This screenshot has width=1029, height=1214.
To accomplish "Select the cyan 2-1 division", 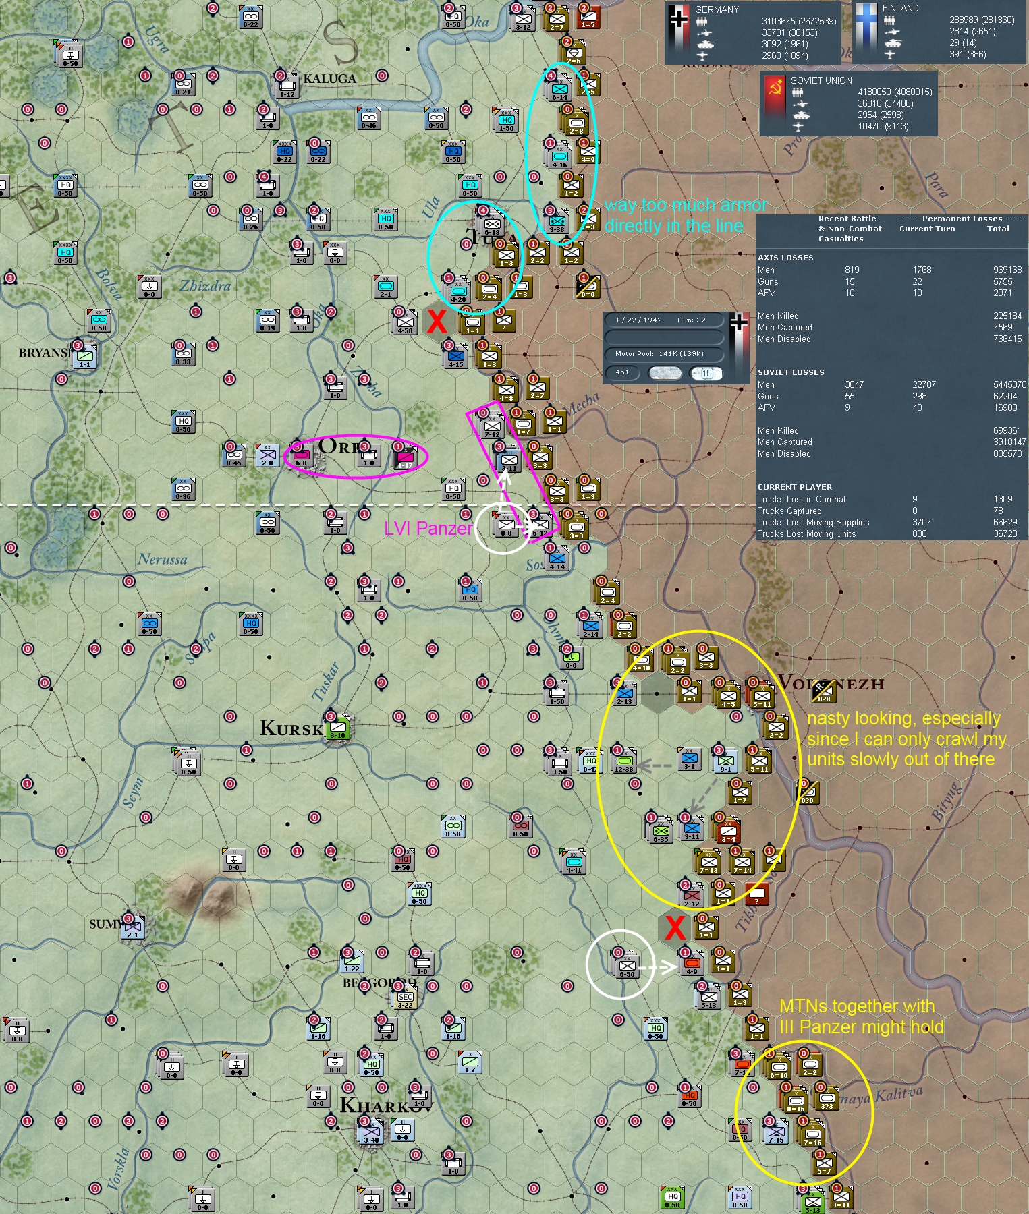I will pos(385,285).
